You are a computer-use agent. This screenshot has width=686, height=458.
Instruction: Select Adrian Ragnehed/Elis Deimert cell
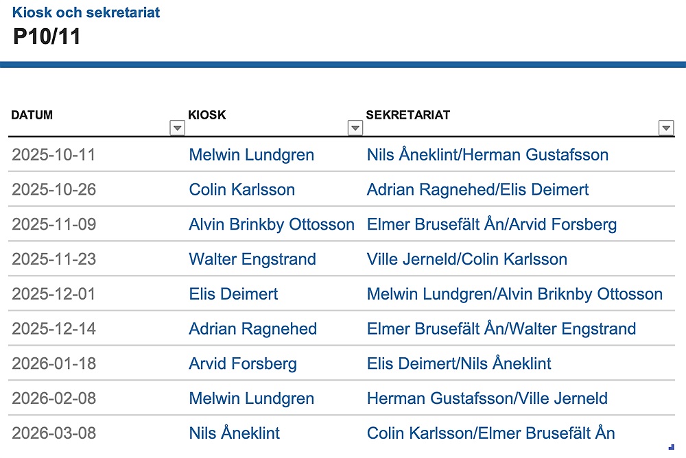click(x=477, y=190)
